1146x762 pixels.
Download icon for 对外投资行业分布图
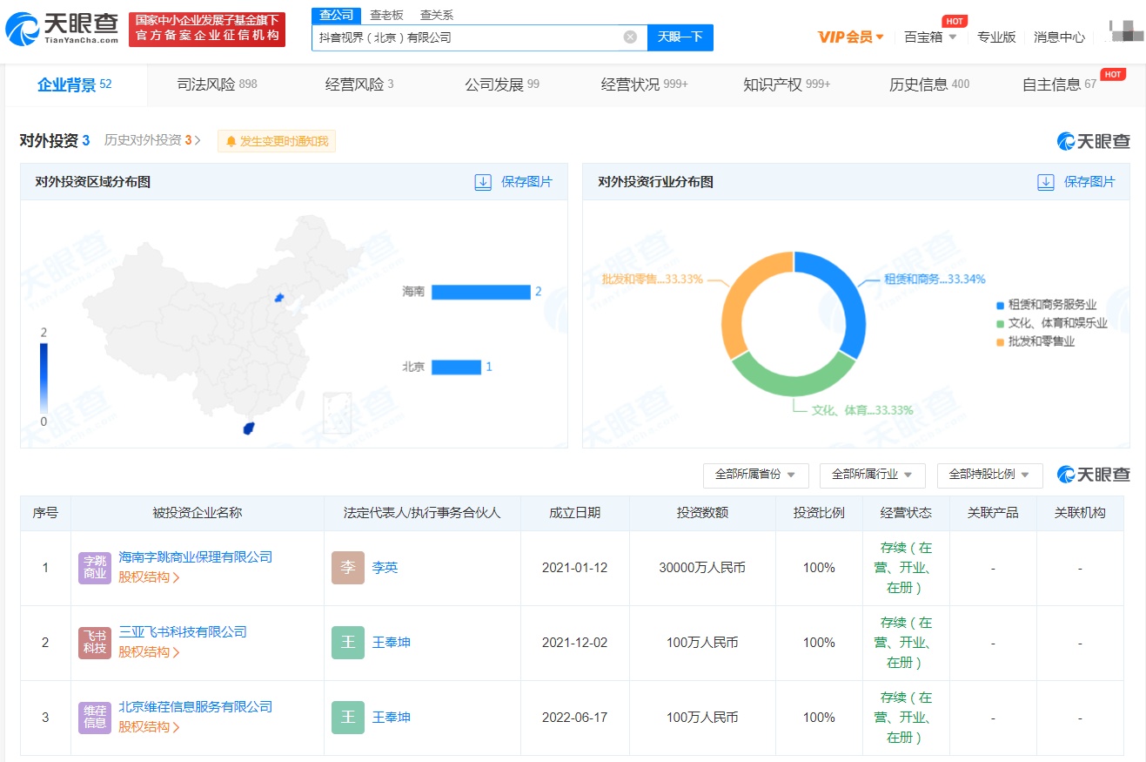(x=1046, y=182)
